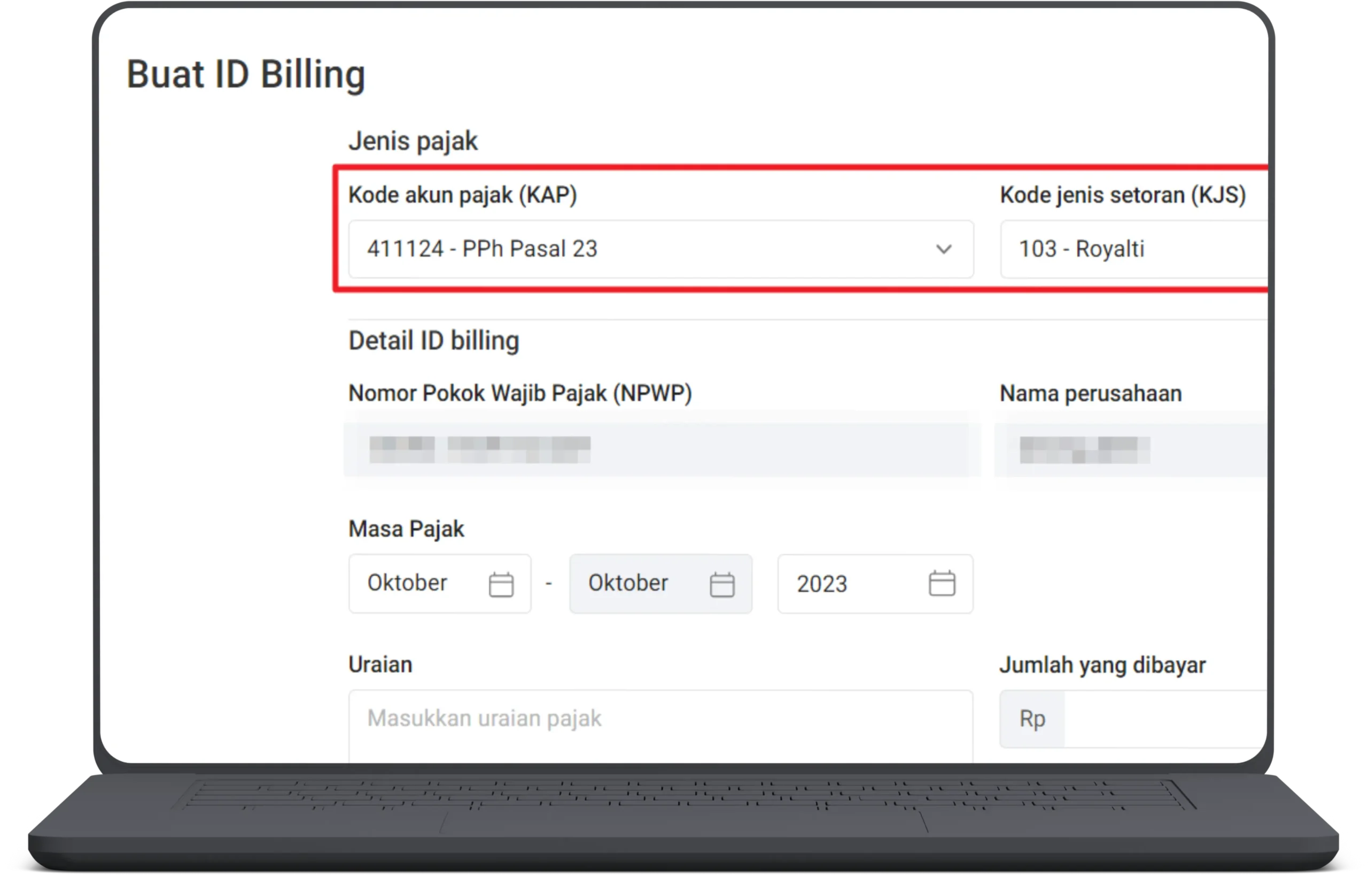Click the Nama perusahaan label
The width and height of the screenshot is (1368, 876).
pos(1091,394)
